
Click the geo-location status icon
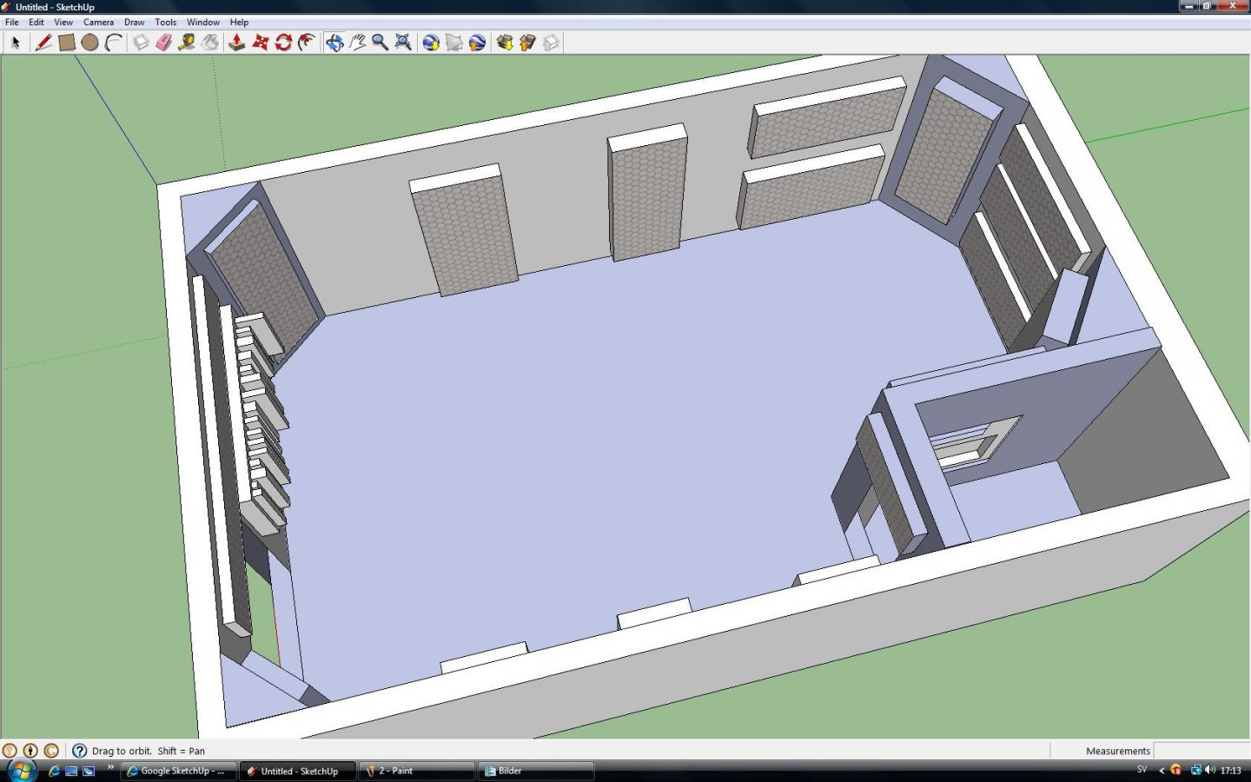pos(10,751)
